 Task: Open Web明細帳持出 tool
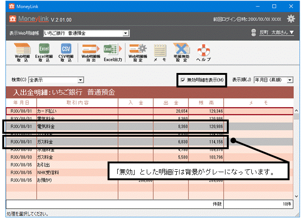tap(91, 52)
